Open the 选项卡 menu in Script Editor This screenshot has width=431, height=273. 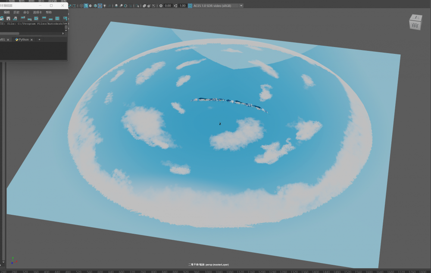[x=37, y=13]
